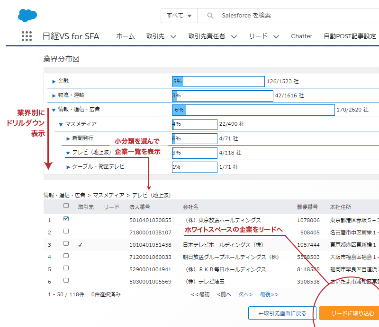Check the row 2 checkbox for 7180001038107

[66, 231]
